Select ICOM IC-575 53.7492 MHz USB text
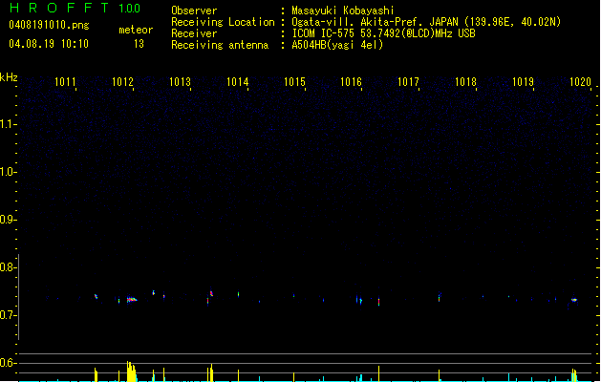This screenshot has height=382, width=601. click(x=383, y=33)
